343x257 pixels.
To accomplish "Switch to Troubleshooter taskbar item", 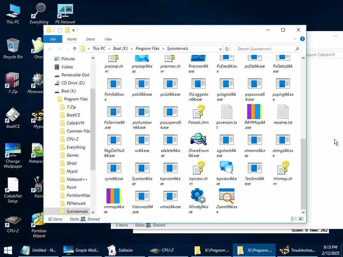I will point(298,250).
